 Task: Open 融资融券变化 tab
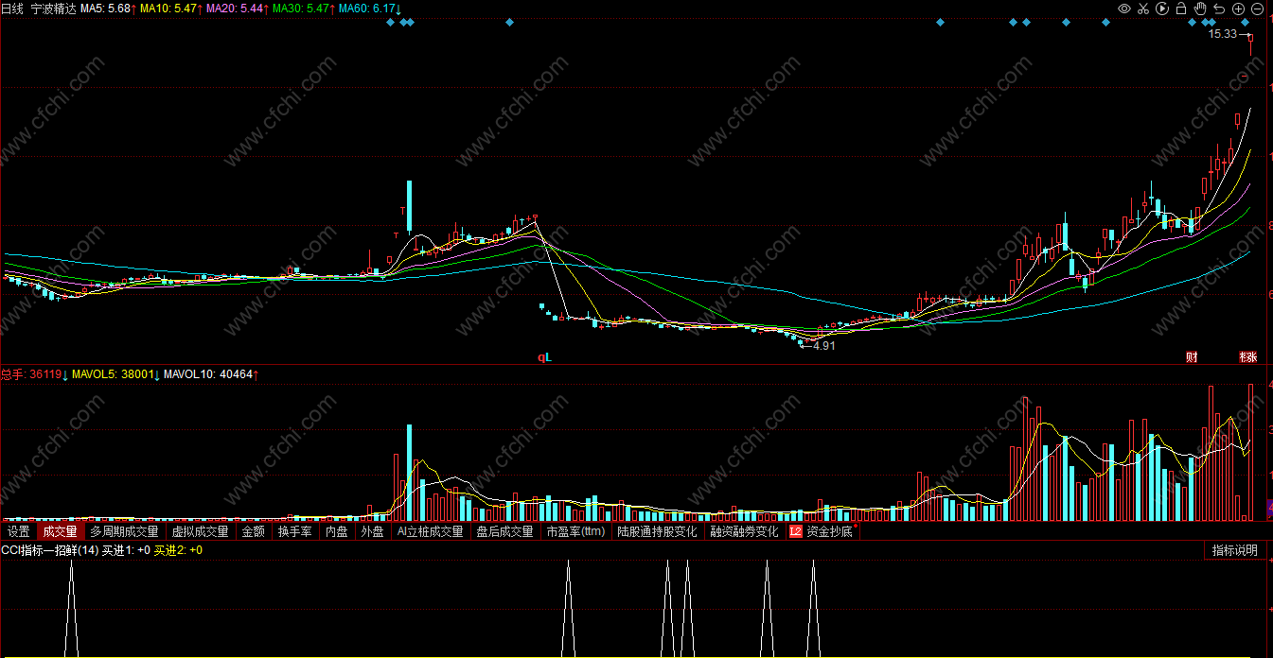tap(744, 531)
